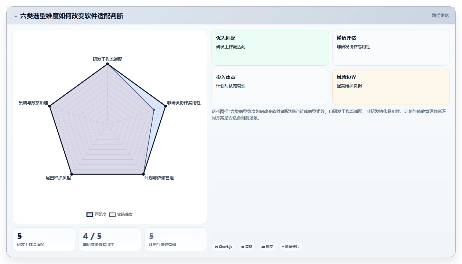462x264 pixels.
Task: Click the icon in the 表格 chip
Action: point(243,247)
